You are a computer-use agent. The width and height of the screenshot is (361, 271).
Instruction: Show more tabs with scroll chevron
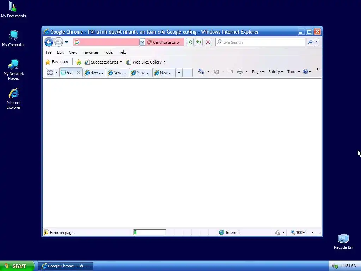tap(179, 73)
